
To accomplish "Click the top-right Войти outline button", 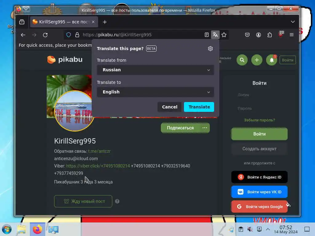I will [x=288, y=60].
